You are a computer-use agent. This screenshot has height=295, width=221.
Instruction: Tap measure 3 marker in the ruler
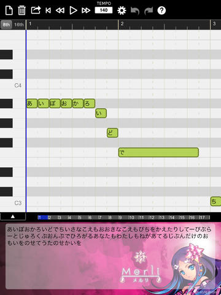(x=214, y=24)
